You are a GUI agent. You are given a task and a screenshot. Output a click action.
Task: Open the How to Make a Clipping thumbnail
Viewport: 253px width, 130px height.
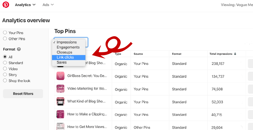click(x=60, y=114)
